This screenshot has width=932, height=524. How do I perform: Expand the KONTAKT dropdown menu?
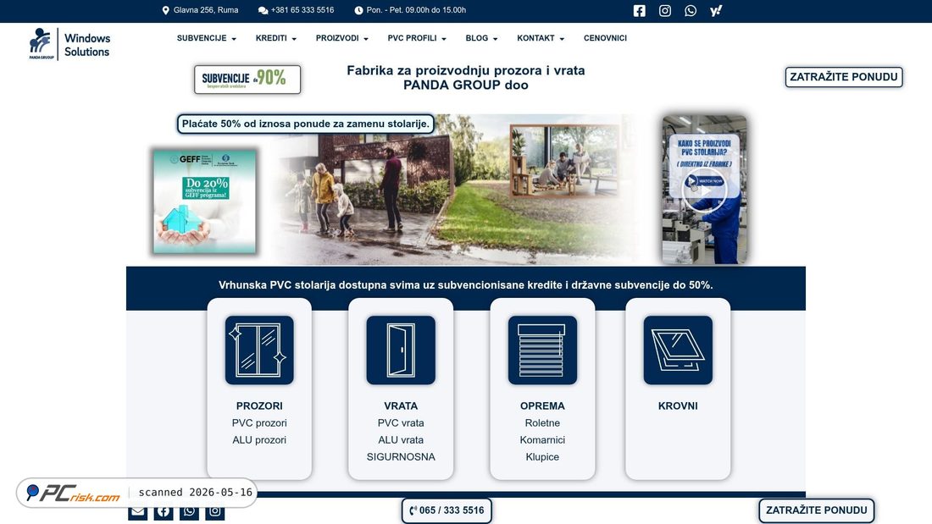[x=541, y=38]
